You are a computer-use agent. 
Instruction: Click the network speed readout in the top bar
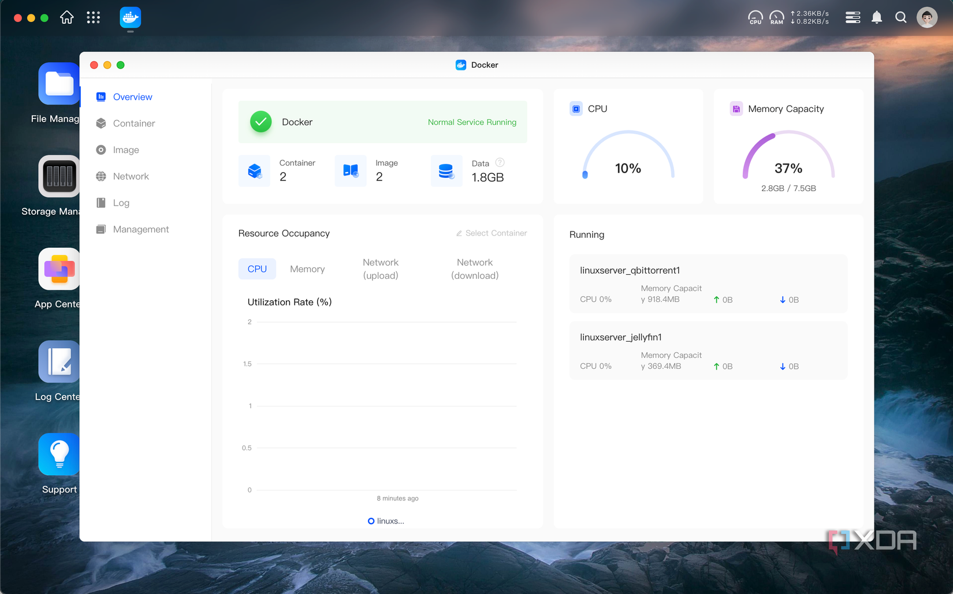pos(810,17)
